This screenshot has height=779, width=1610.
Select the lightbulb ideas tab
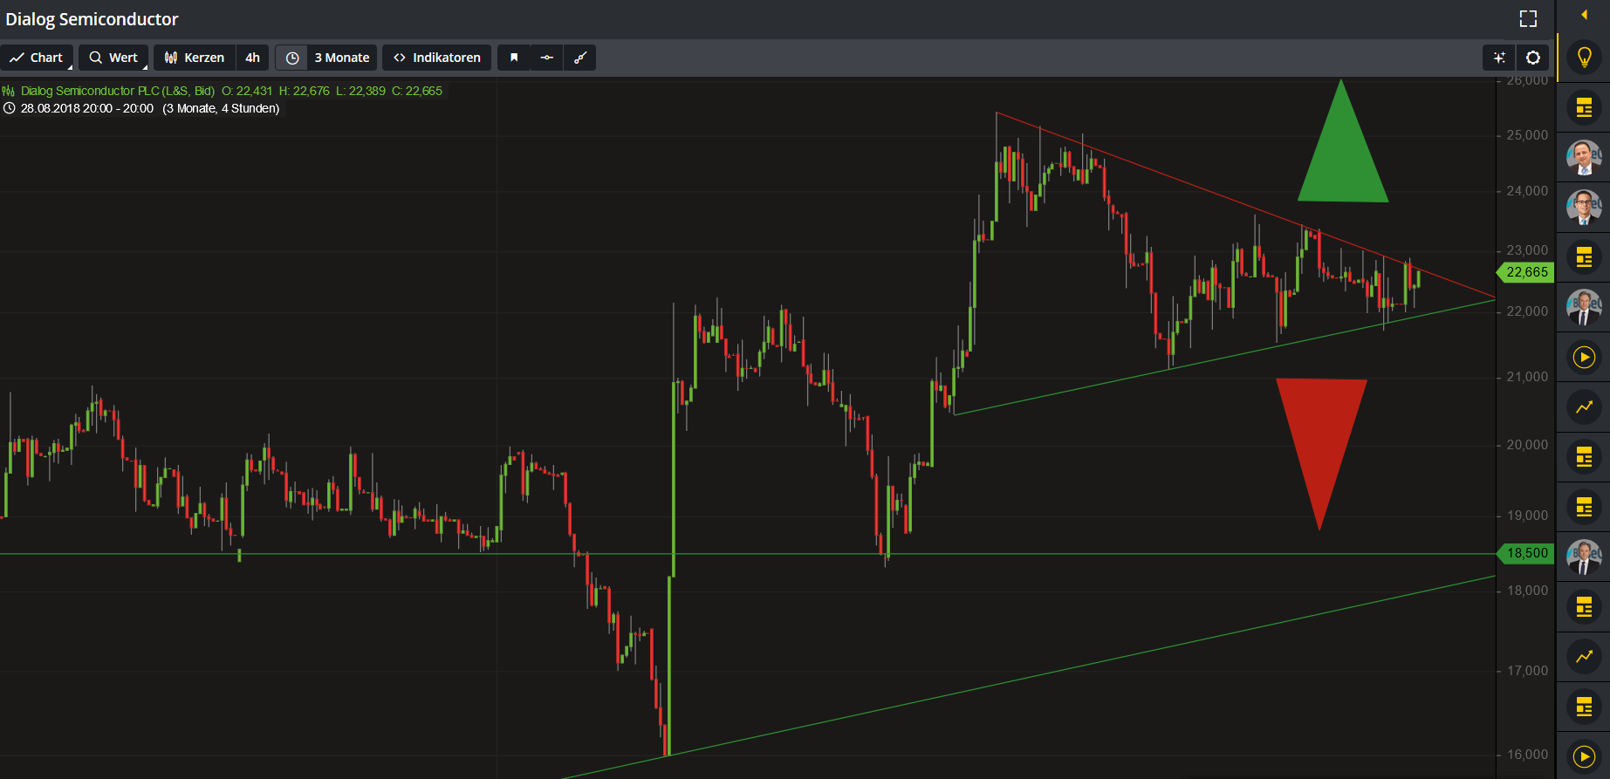[x=1584, y=58]
